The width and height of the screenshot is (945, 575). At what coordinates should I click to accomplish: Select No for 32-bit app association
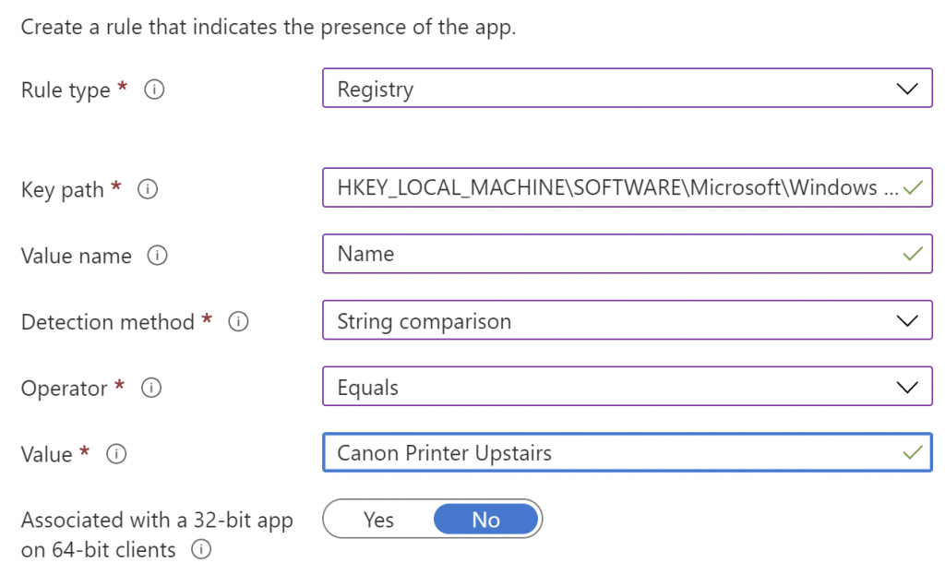click(485, 519)
